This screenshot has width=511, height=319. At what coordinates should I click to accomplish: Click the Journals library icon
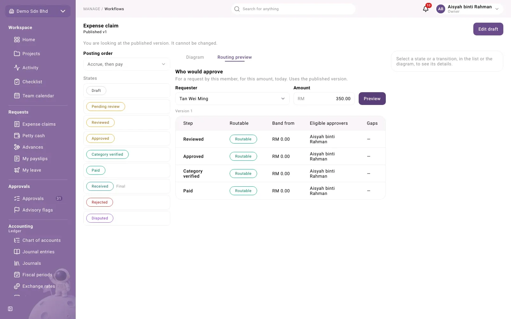(x=17, y=263)
